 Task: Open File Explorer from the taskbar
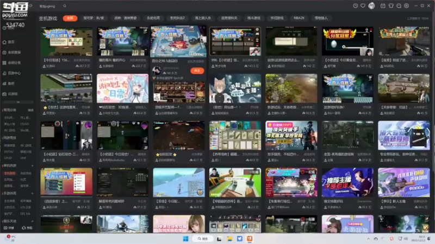[x=229, y=239]
